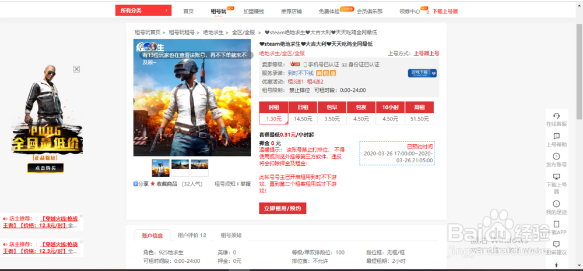Viewport: 583px width, 271px height.
Task: Close the first 店主推荐 notice
Action: pyautogui.click(x=82, y=215)
